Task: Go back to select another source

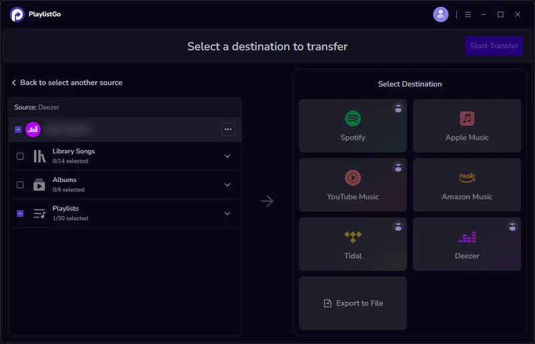Action: pyautogui.click(x=68, y=83)
